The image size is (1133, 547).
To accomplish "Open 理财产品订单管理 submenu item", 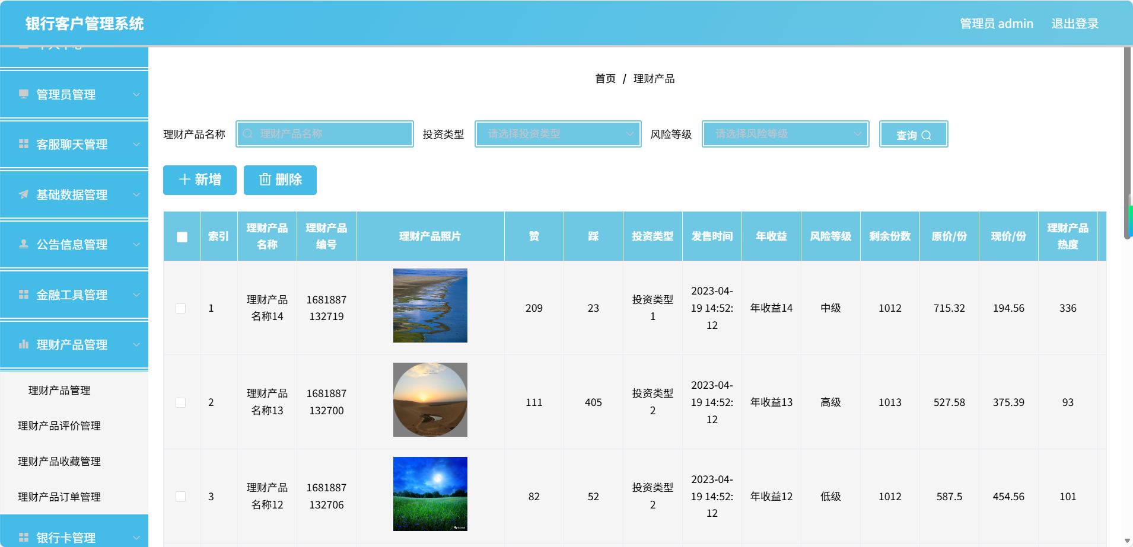I will click(x=74, y=497).
